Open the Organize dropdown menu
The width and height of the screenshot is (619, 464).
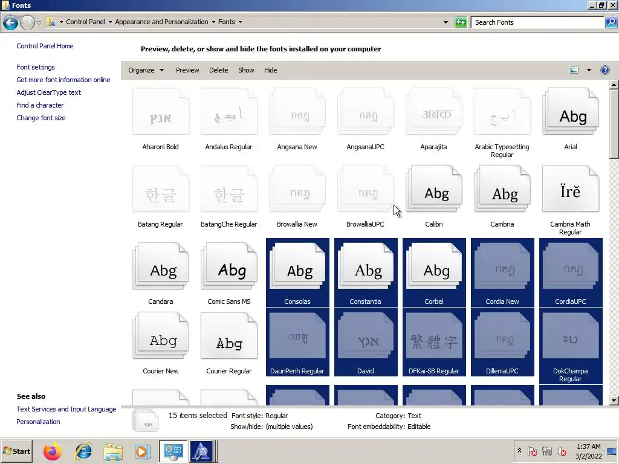[x=146, y=70]
